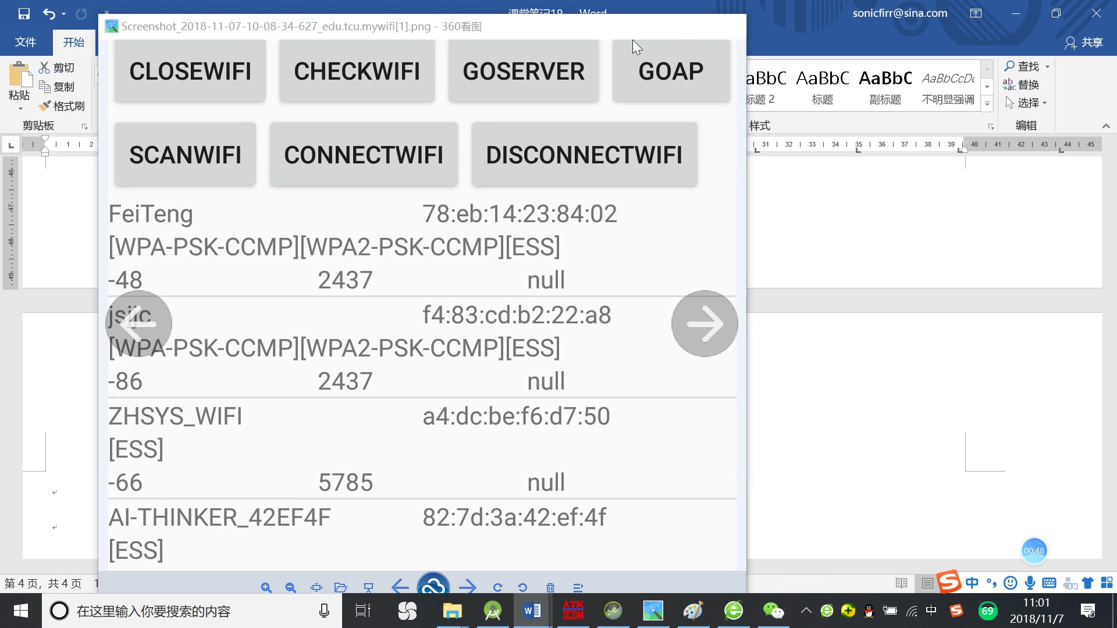Click the Word save icon
This screenshot has height=628, width=1117.
point(24,13)
